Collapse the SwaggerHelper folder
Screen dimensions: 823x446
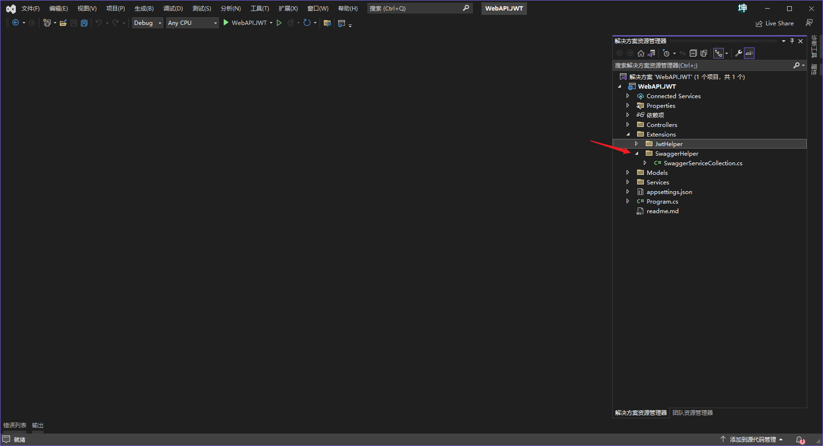tap(637, 153)
